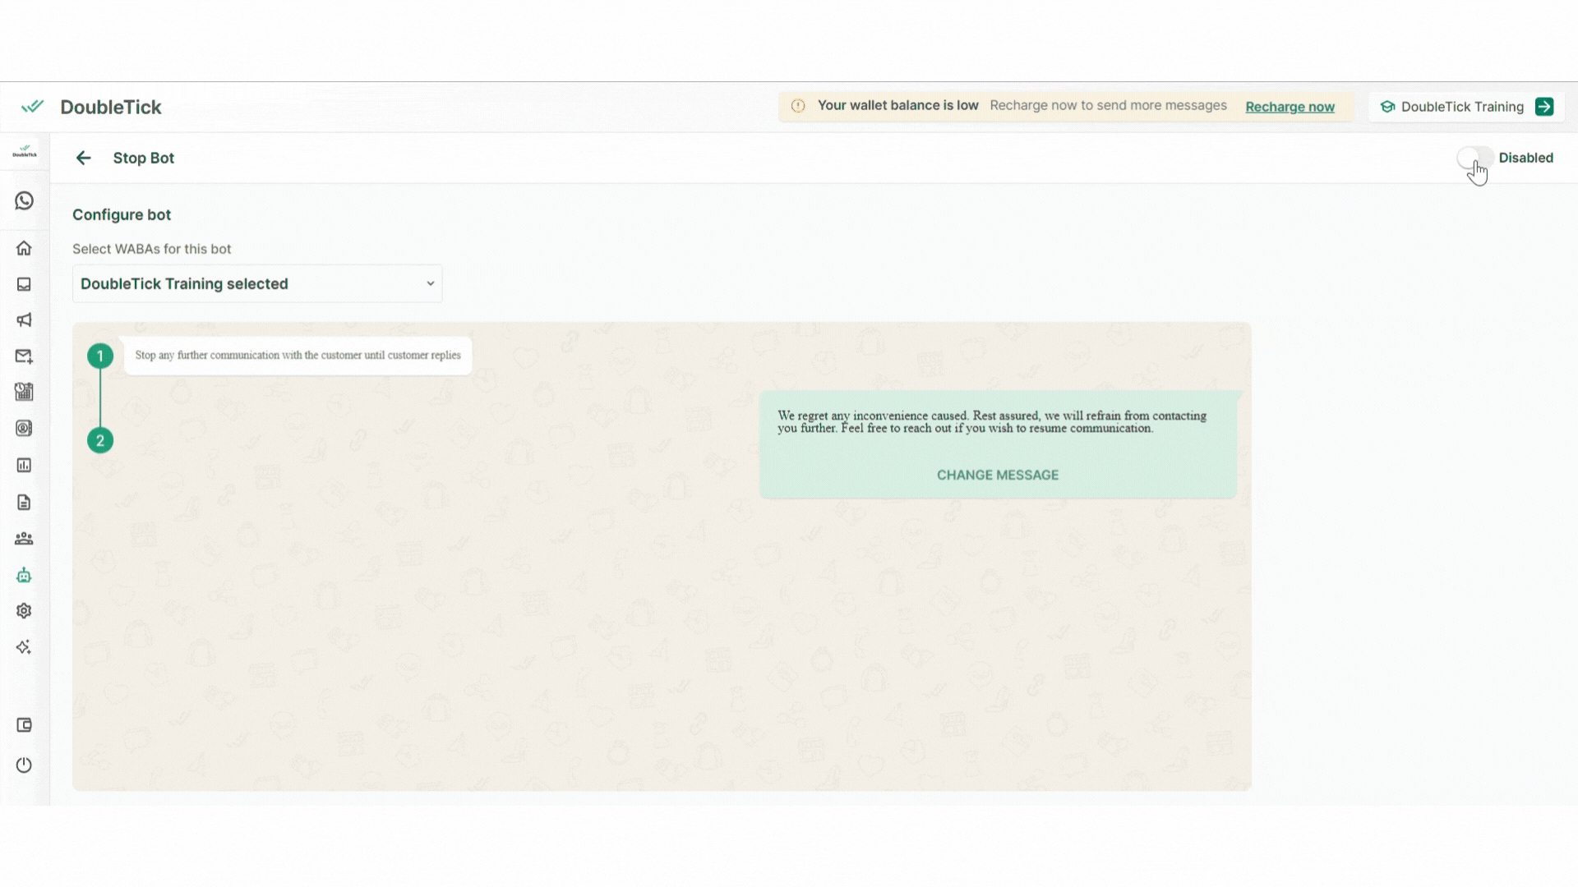Expand the WABA selection dropdown
Viewport: 1578px width, 887px height.
pyautogui.click(x=256, y=284)
